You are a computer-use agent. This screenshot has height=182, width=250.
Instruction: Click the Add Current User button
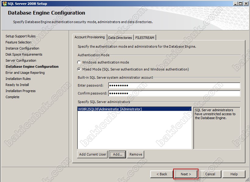point(92,154)
